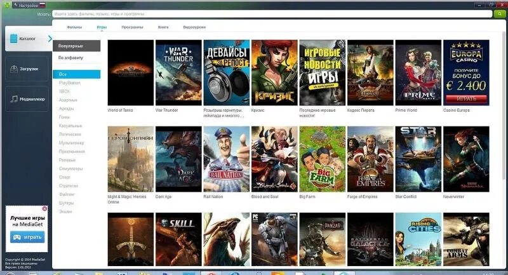Click the War Thunder title text
The height and width of the screenshot is (275, 508).
tap(167, 110)
